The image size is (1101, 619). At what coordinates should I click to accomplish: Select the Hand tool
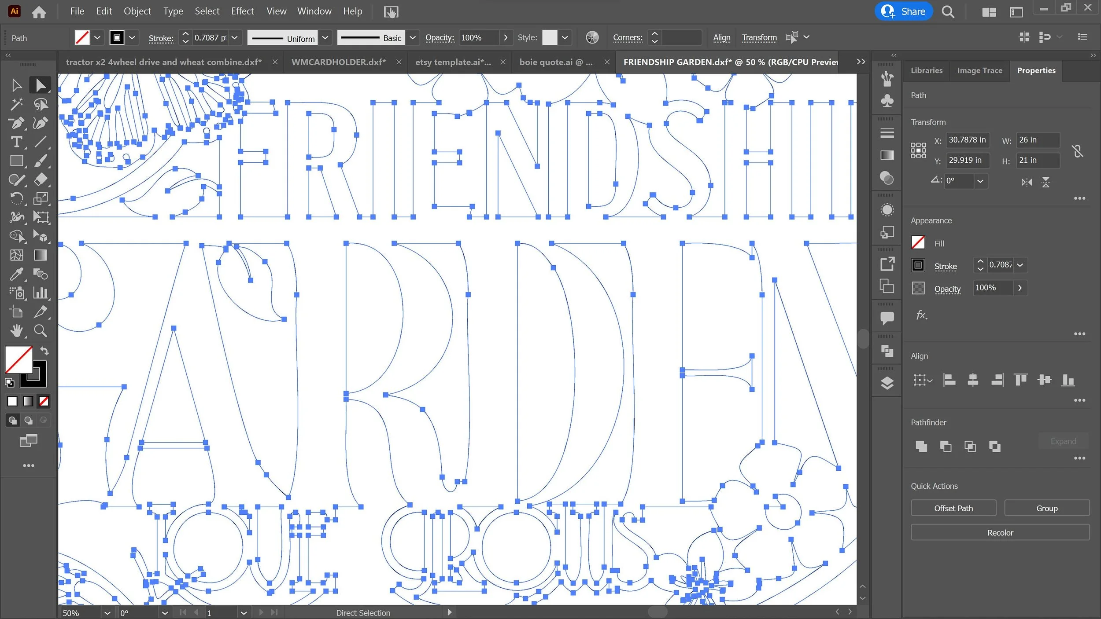[17, 331]
